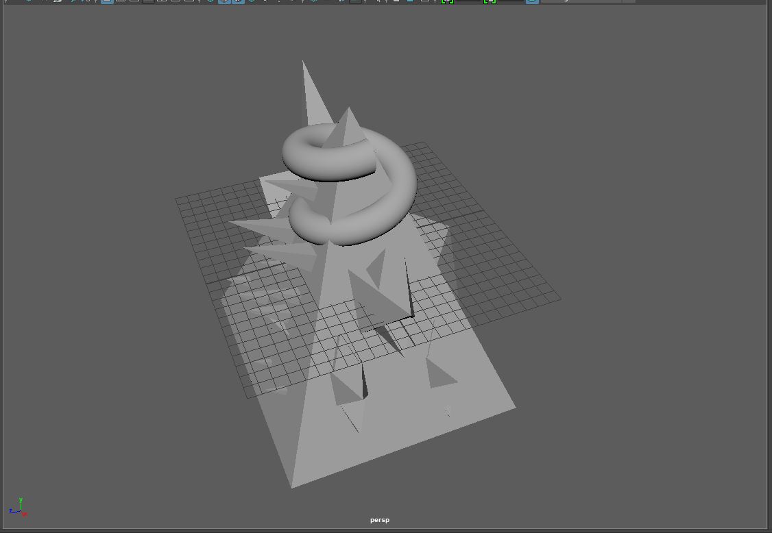Click the film gate icon in panel toolbar
Viewport: 772px width, 533px height.
click(121, 1)
